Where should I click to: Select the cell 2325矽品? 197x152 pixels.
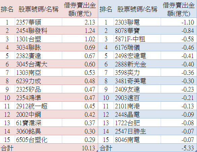pyautogui.click(x=38, y=89)
